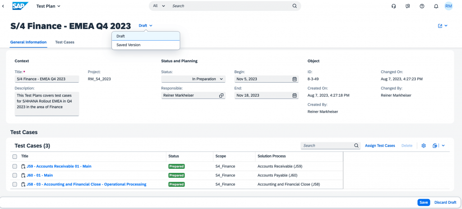462x209 pixels.
Task: Click the search magnifier icon in top bar
Action: pyautogui.click(x=294, y=6)
